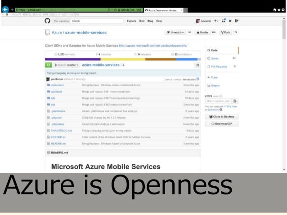This screenshot has width=287, height=215.
Task: Open the quickstart folder
Action: tap(56, 92)
